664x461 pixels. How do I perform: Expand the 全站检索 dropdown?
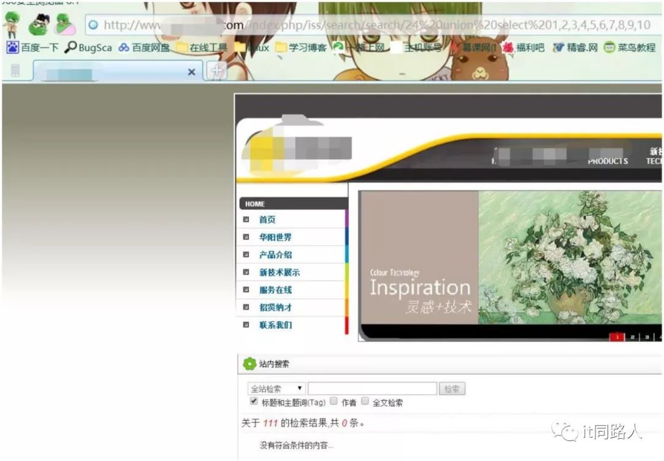(276, 388)
